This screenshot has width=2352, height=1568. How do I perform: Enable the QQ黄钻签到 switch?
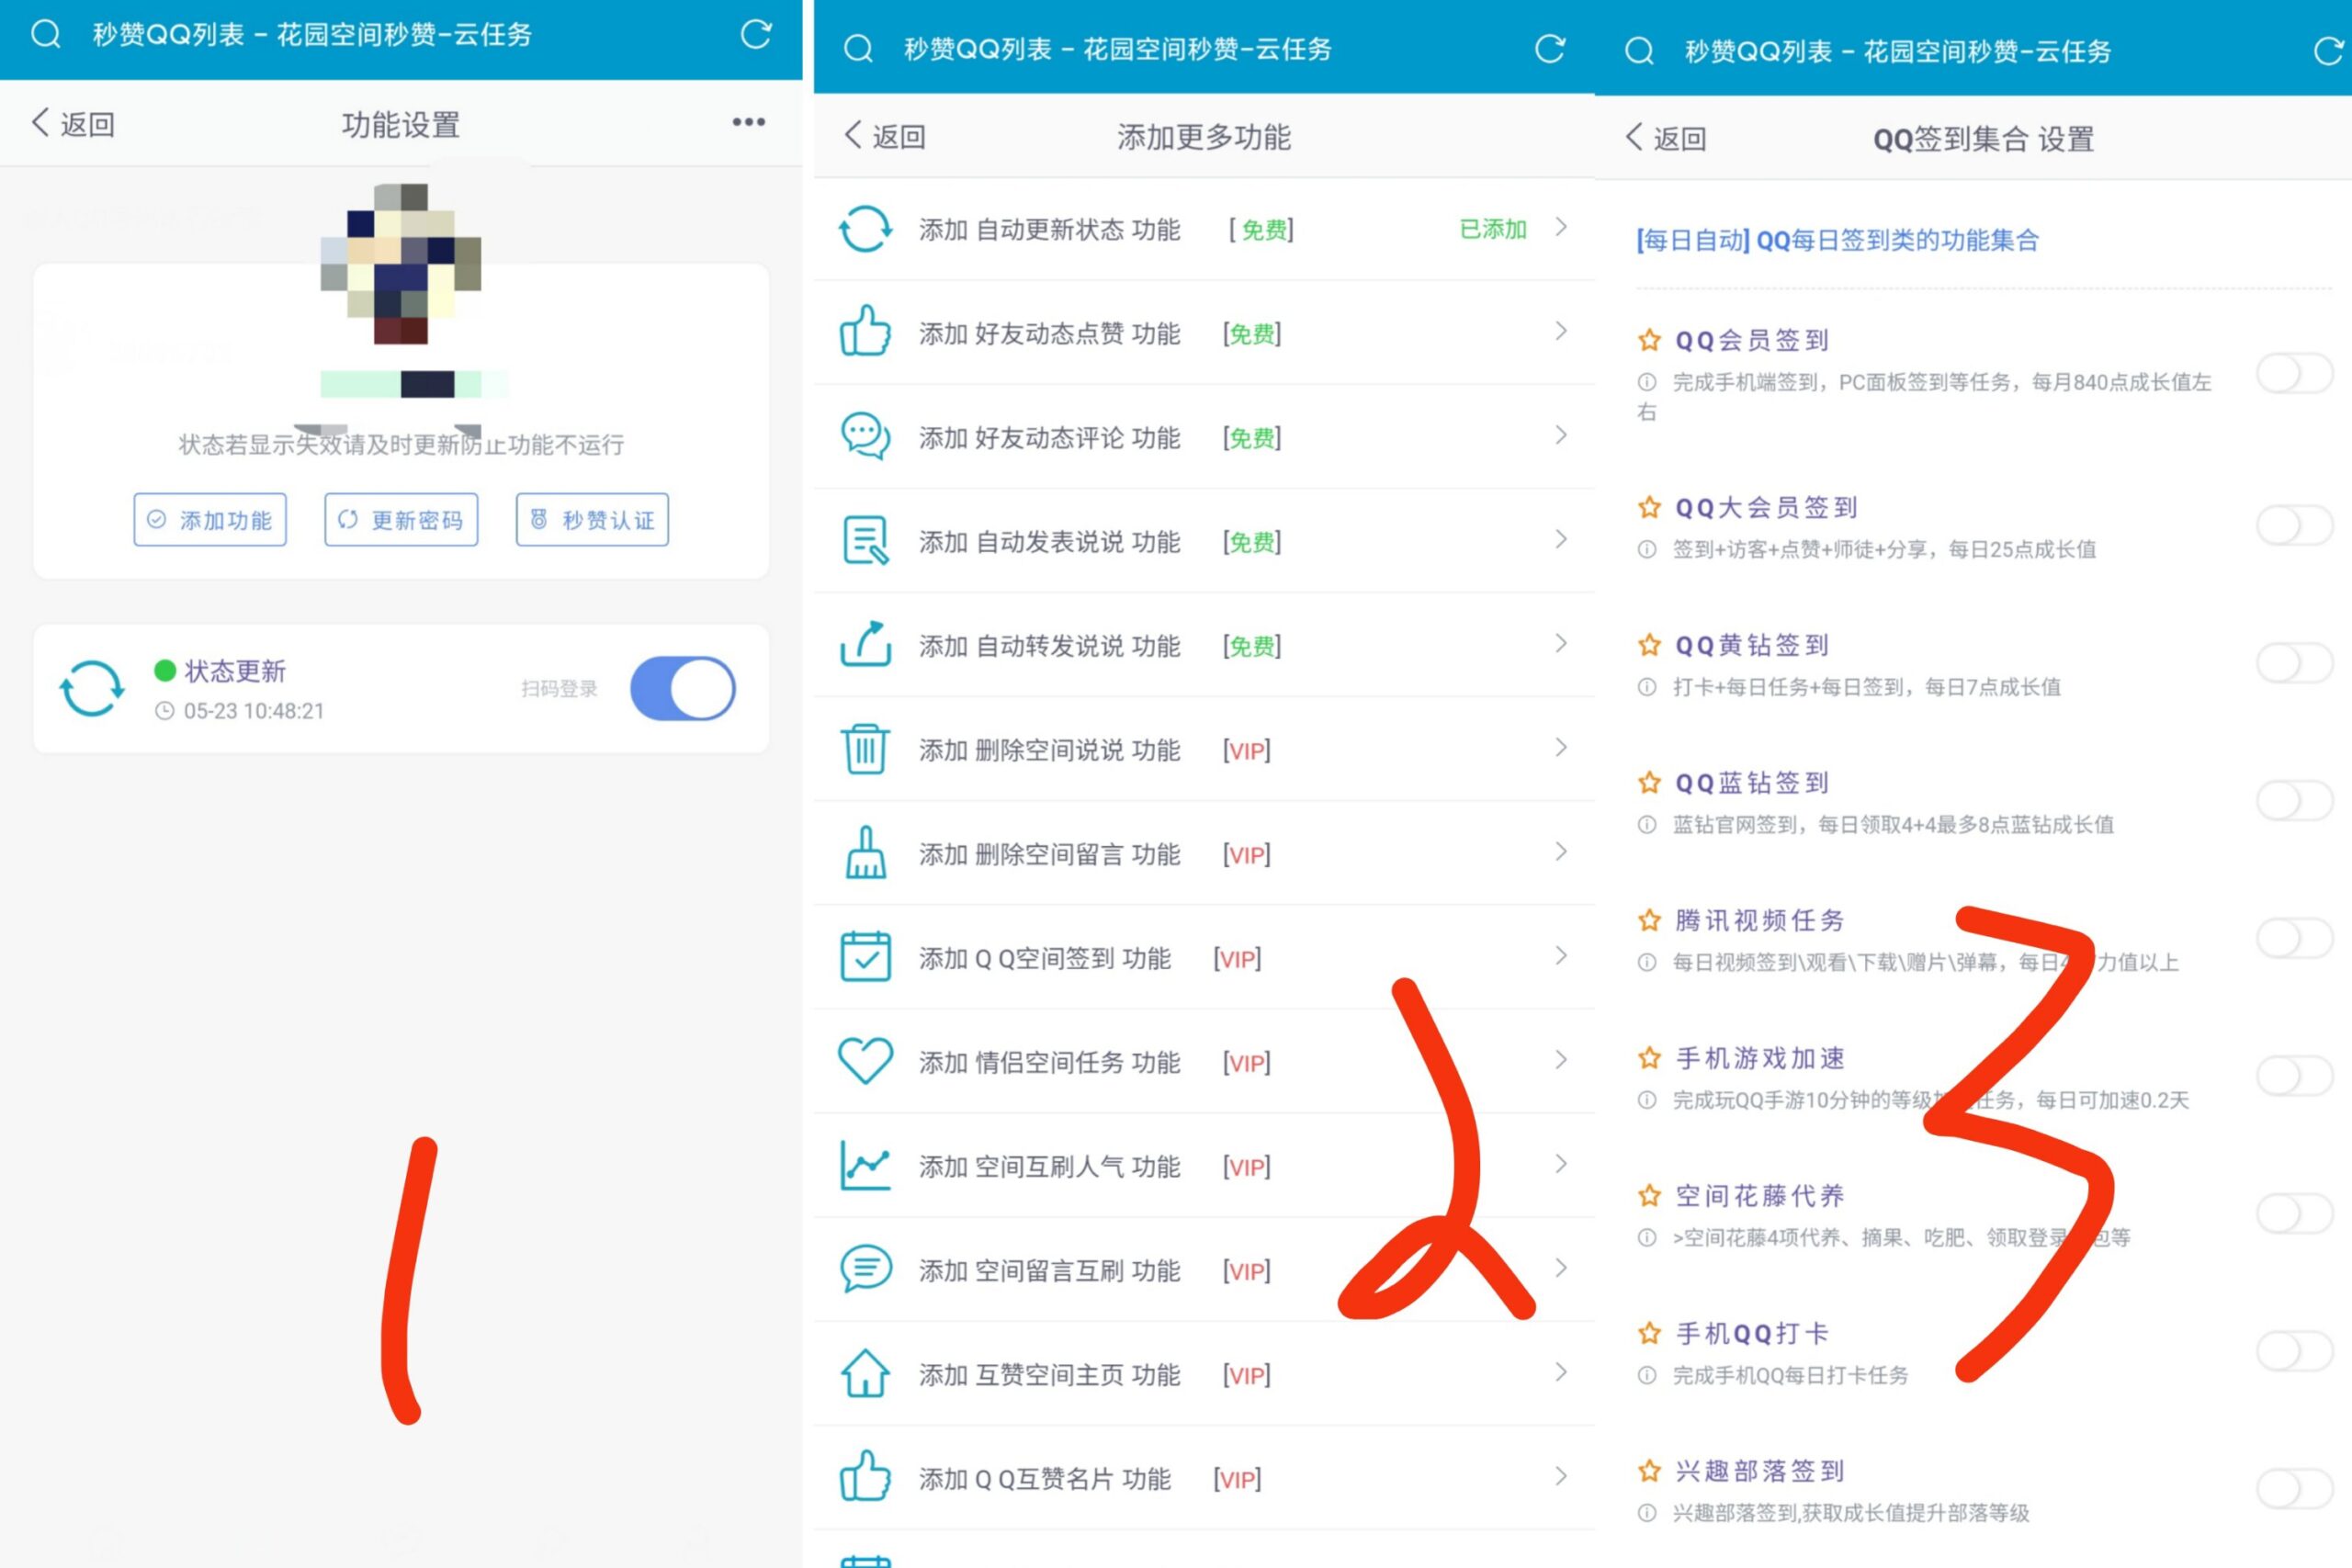tap(2295, 663)
